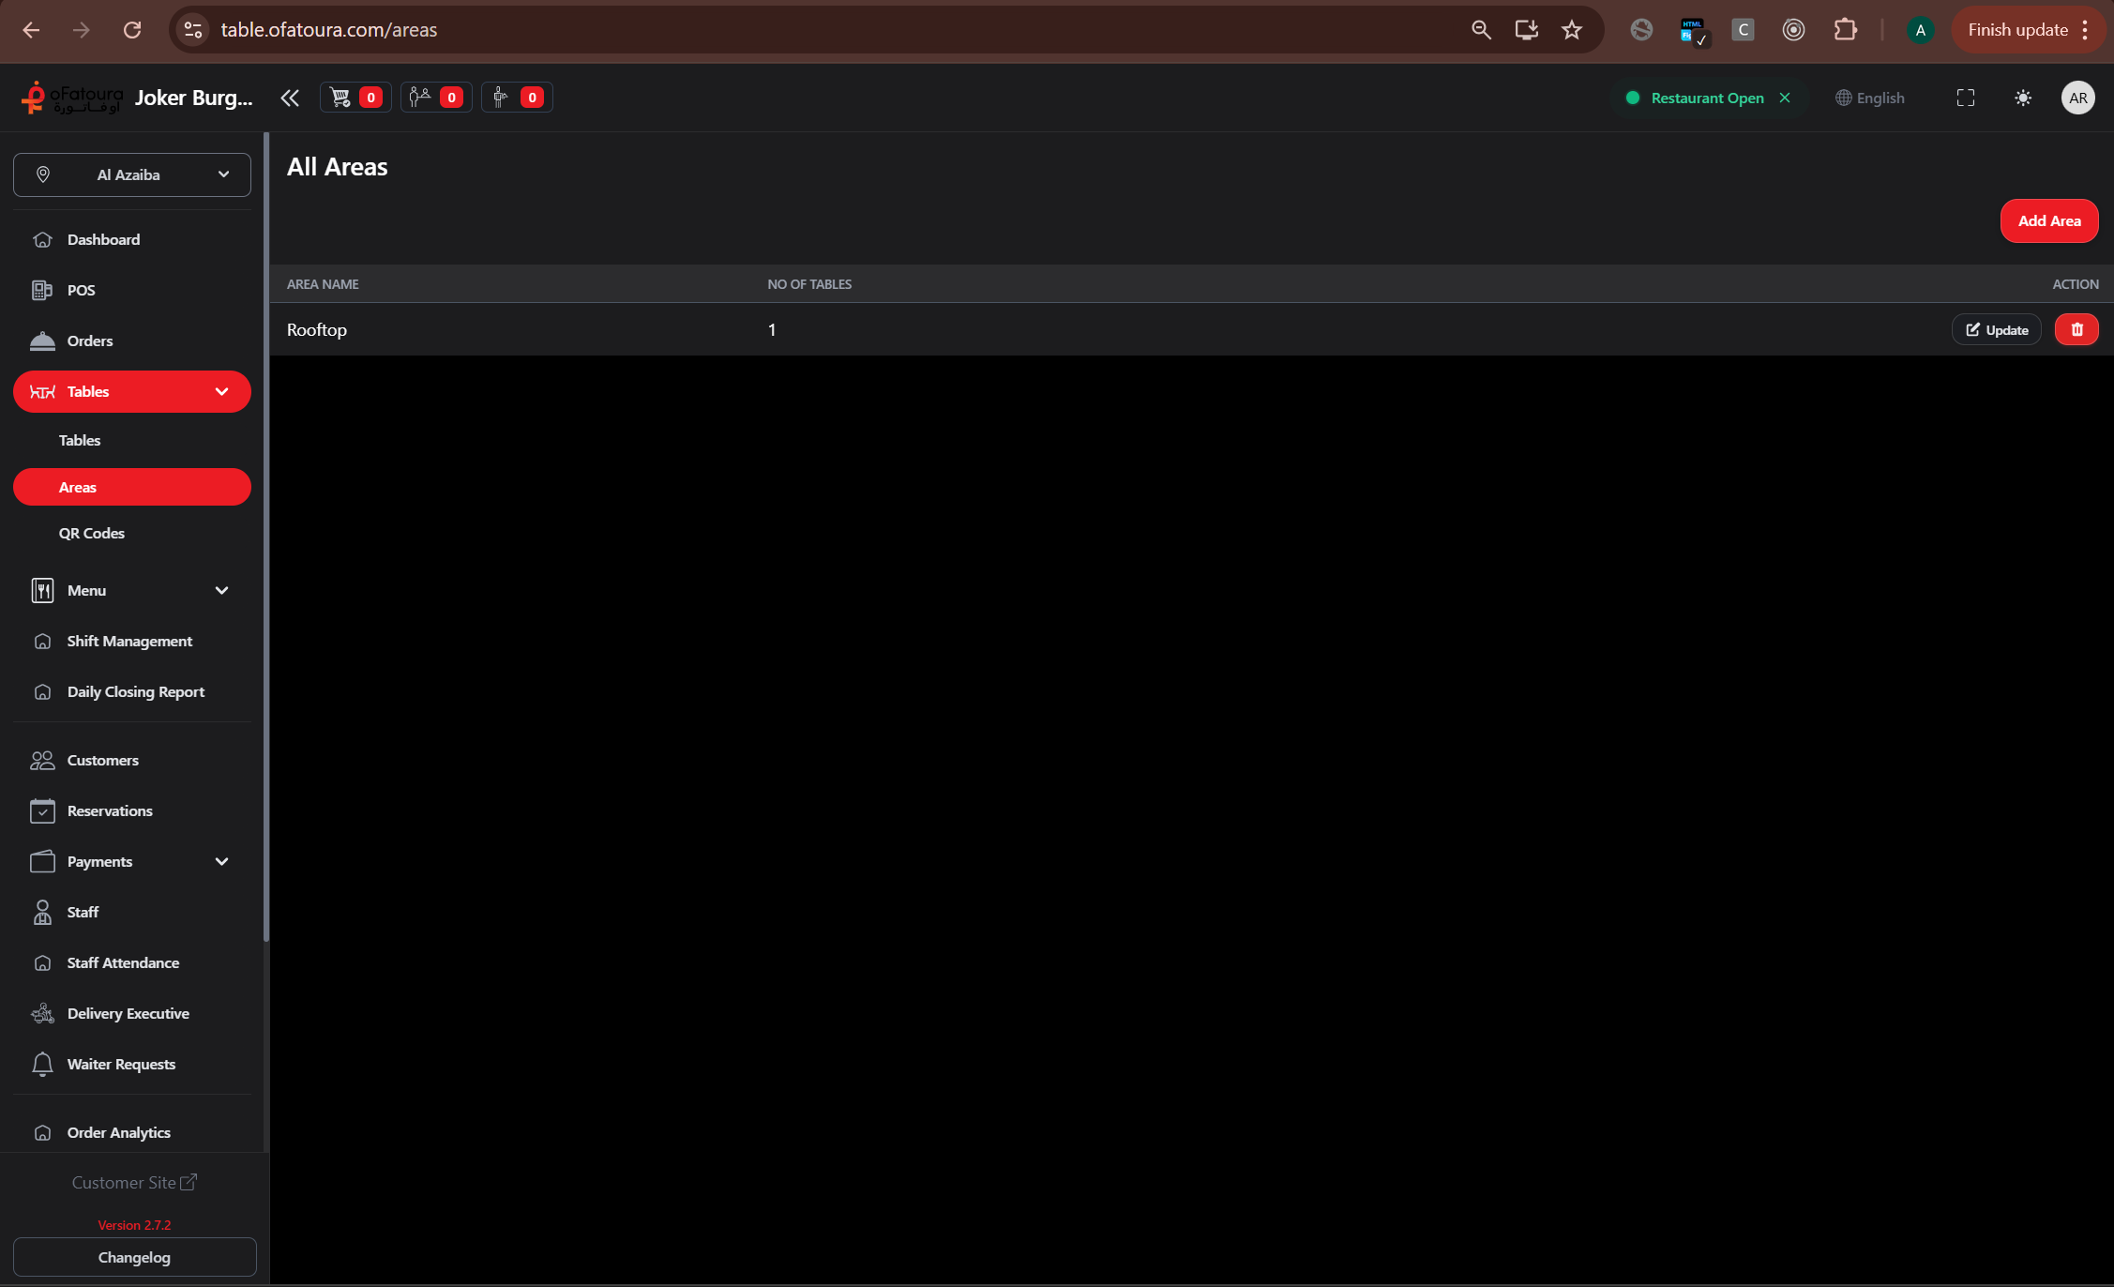Open the Al Azaiba branch dropdown
The image size is (2114, 1287).
pyautogui.click(x=132, y=174)
